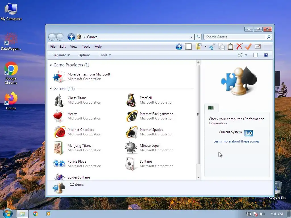Click the Cut scissors icon

212,47
